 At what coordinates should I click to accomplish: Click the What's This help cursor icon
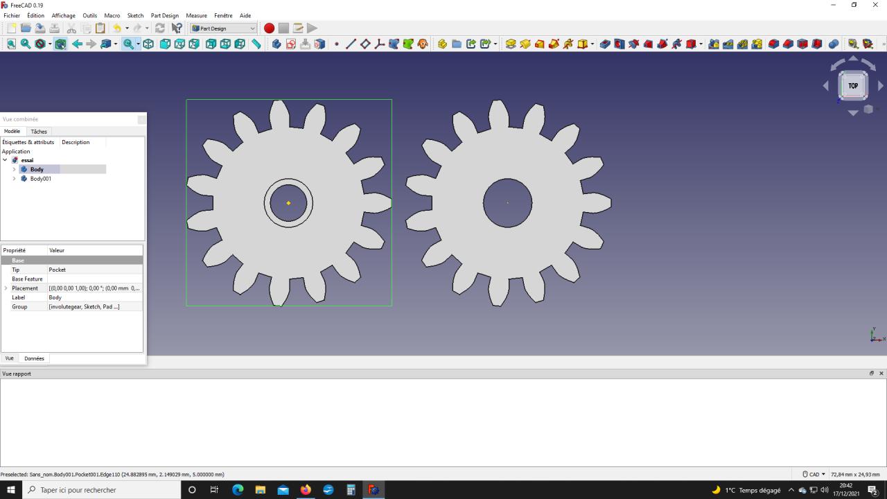point(177,28)
